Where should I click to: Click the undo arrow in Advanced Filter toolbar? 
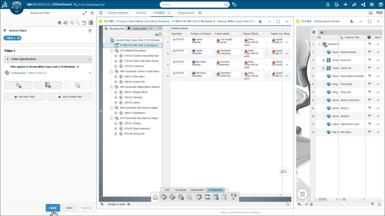[84, 23]
